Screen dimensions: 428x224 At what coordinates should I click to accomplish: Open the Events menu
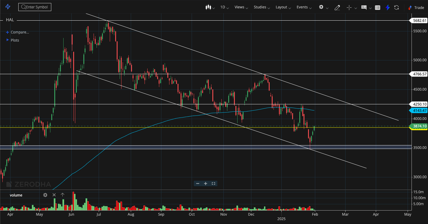tap(304, 7)
